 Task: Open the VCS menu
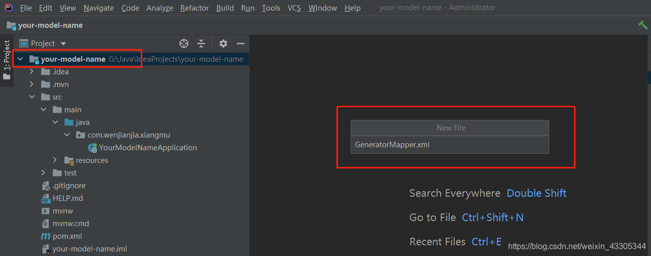294,8
